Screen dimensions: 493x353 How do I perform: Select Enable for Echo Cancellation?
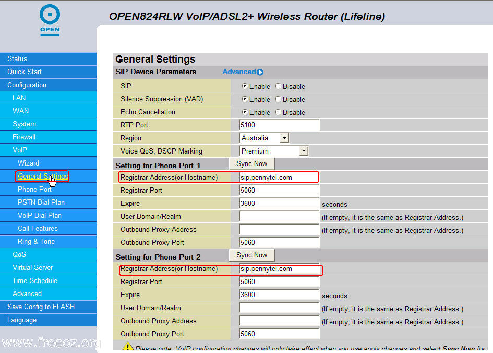(245, 112)
